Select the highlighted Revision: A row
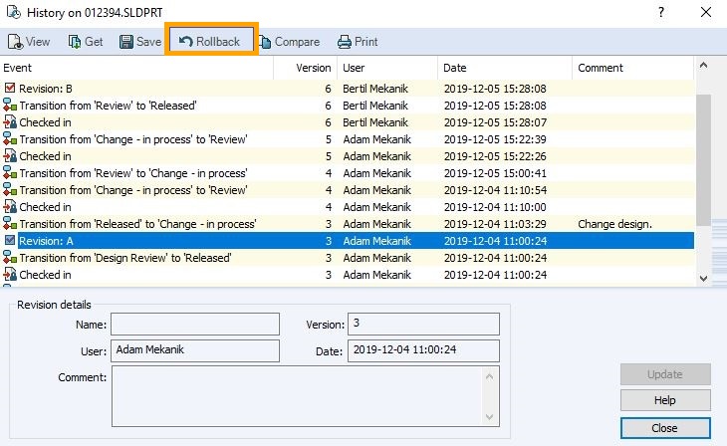727x446 pixels. [149, 241]
